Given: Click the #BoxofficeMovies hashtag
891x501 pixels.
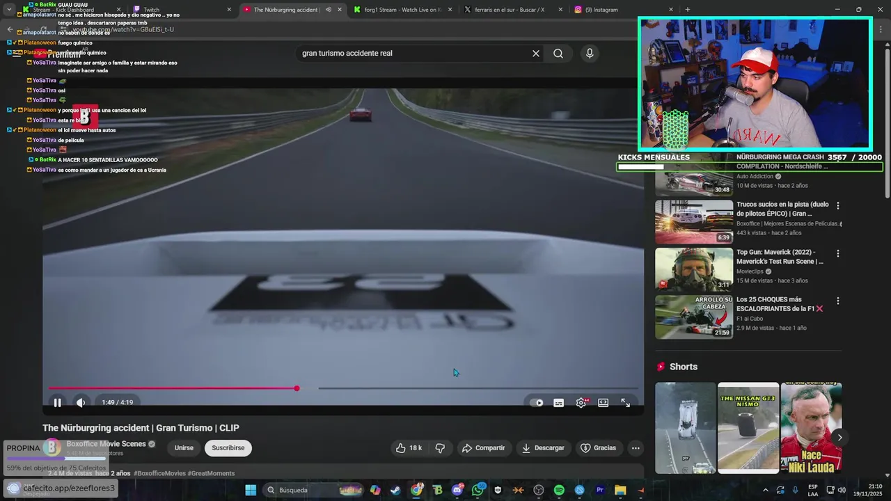Looking at the screenshot, I should click(x=159, y=473).
